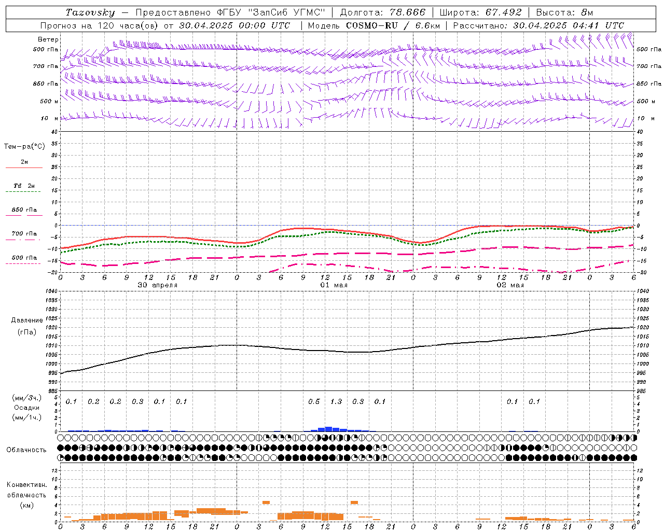Select the (мм/3ч.) precipitation unit label
Screen dimensions: 664x531
[26, 398]
